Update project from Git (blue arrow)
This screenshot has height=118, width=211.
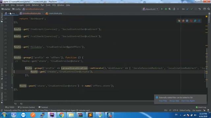pos(188,9)
